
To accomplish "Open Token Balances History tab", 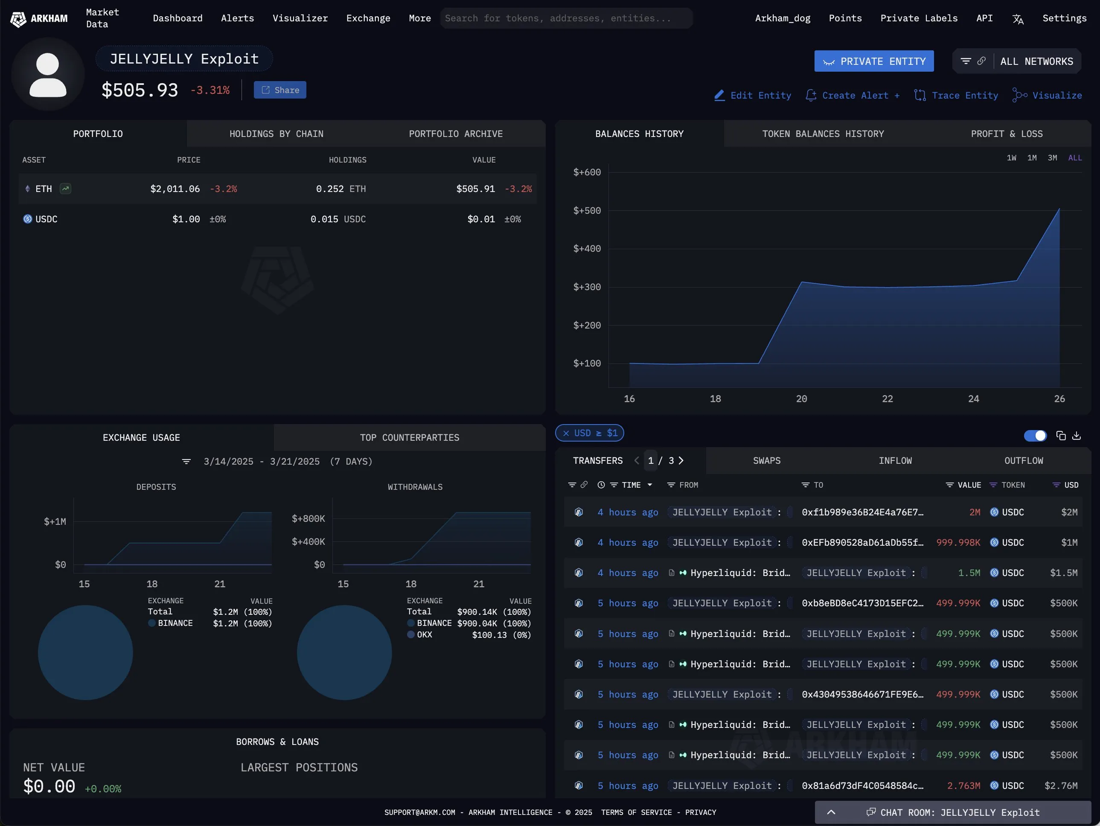I will coord(823,134).
